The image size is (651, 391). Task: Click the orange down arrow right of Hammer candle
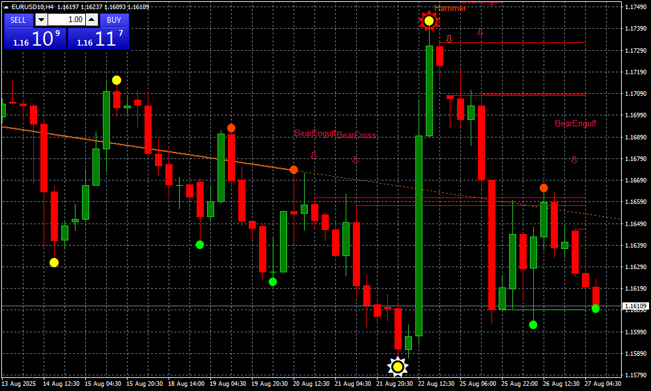(449, 38)
